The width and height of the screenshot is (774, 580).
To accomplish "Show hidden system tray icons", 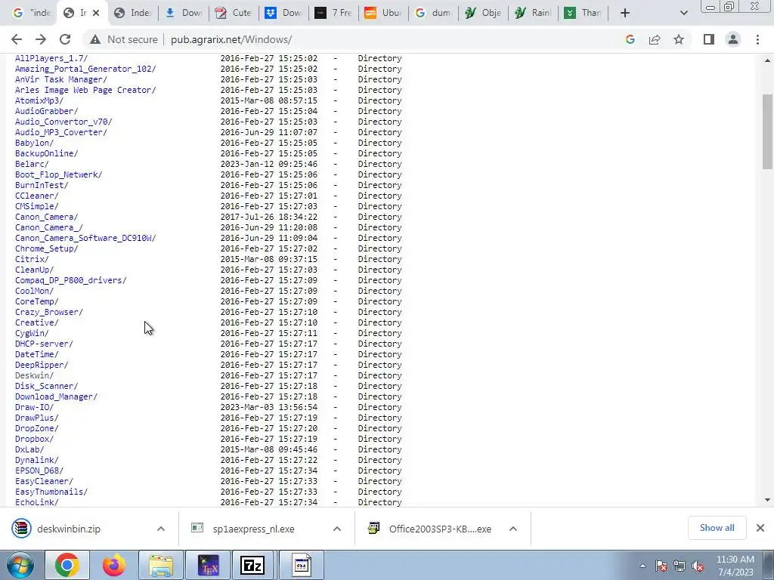I will pos(642,566).
